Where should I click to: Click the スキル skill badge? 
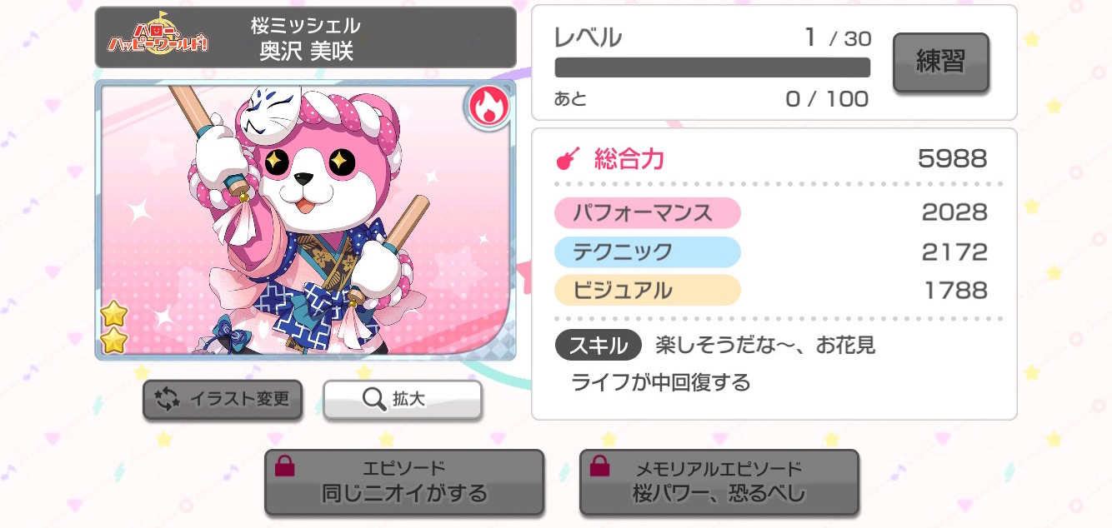pyautogui.click(x=598, y=345)
